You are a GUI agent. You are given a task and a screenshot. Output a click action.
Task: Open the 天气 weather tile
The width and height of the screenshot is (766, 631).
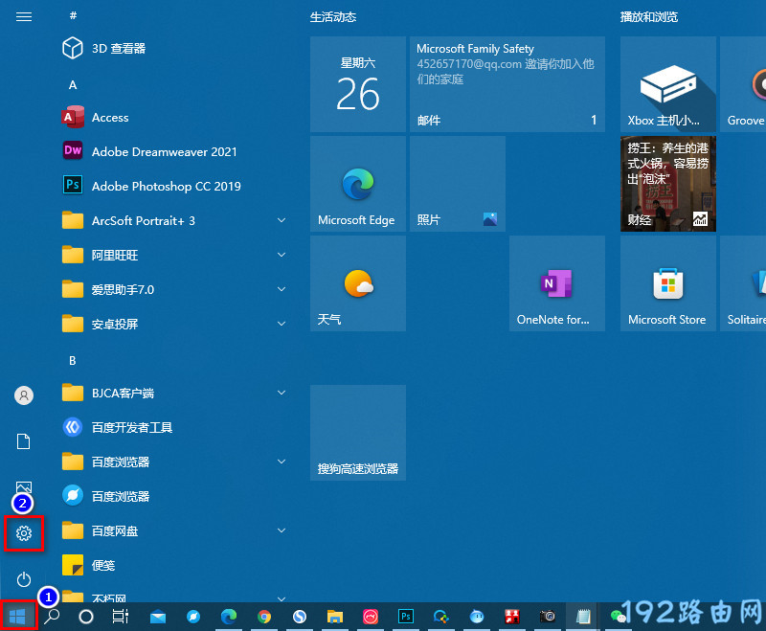coord(358,283)
